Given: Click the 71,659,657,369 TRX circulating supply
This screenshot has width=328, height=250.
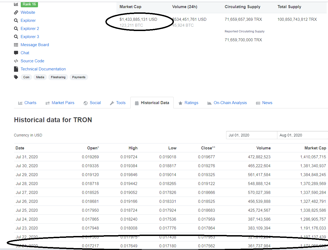Looking at the screenshot, I should click(x=243, y=19).
